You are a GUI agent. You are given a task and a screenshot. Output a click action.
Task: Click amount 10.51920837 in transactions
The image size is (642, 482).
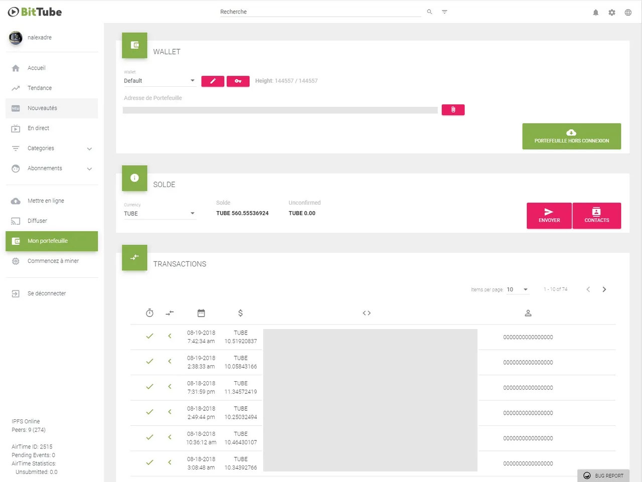click(241, 342)
